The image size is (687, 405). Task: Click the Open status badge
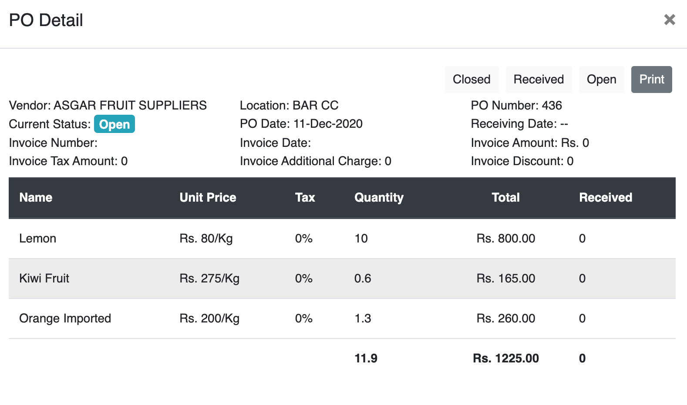[x=114, y=124]
